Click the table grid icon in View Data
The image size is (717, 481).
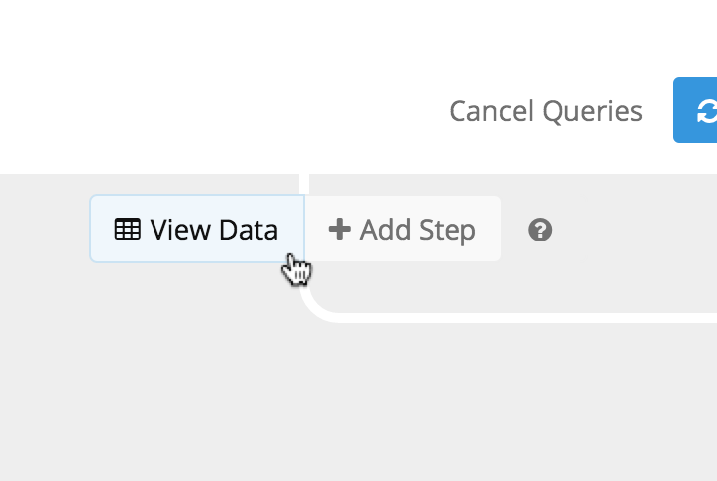127,229
